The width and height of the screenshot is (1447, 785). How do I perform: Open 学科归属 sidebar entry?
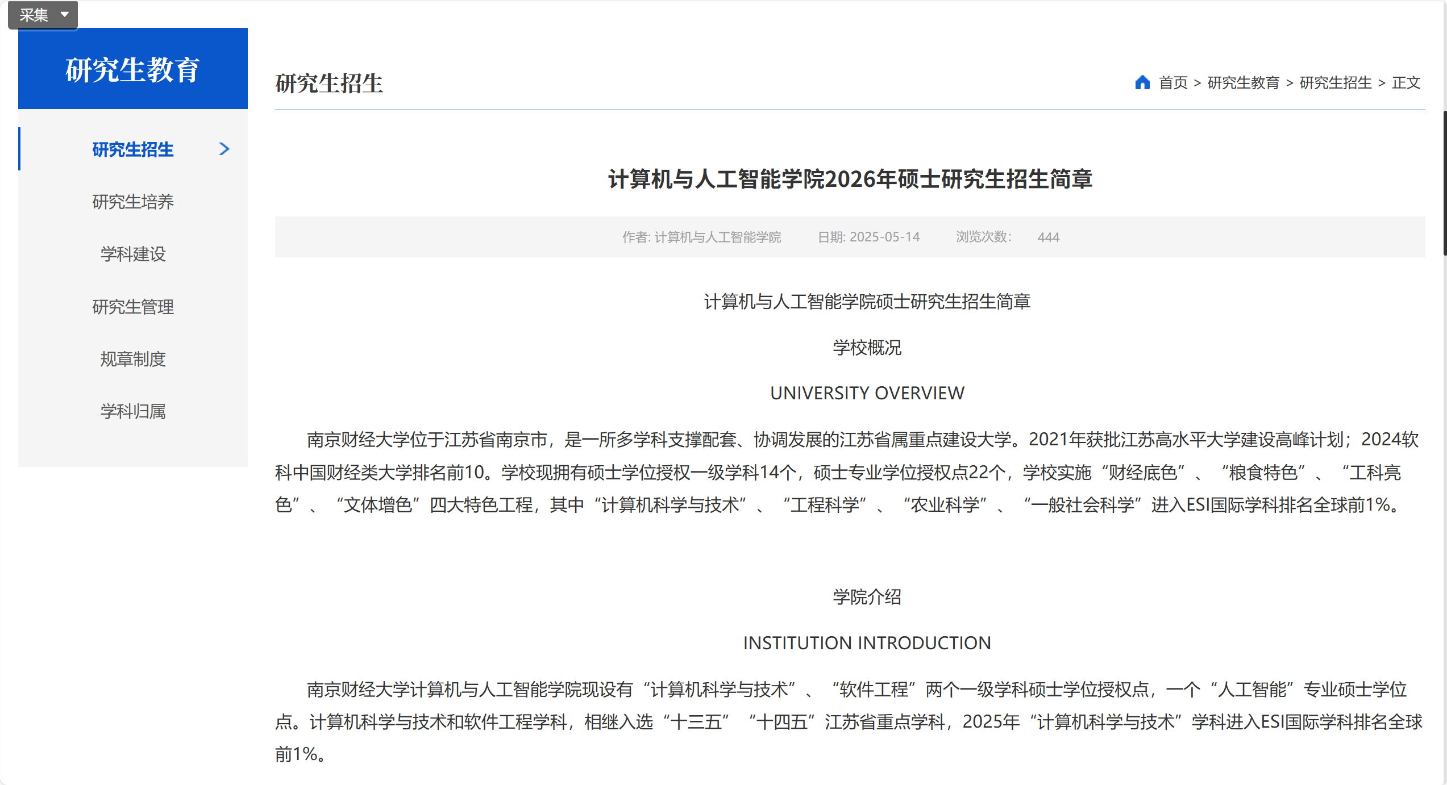(132, 411)
